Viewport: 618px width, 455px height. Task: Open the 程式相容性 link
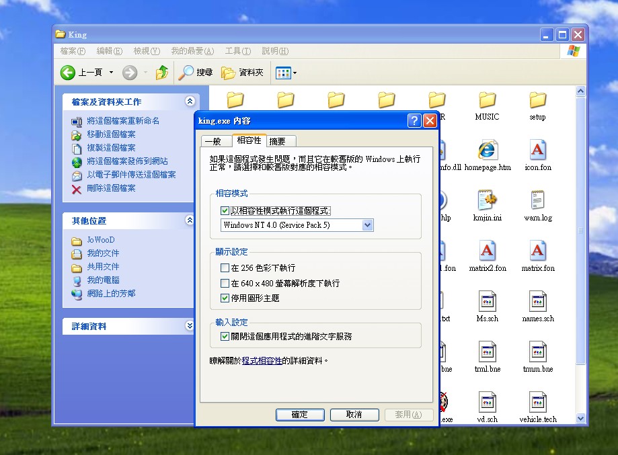(x=262, y=361)
